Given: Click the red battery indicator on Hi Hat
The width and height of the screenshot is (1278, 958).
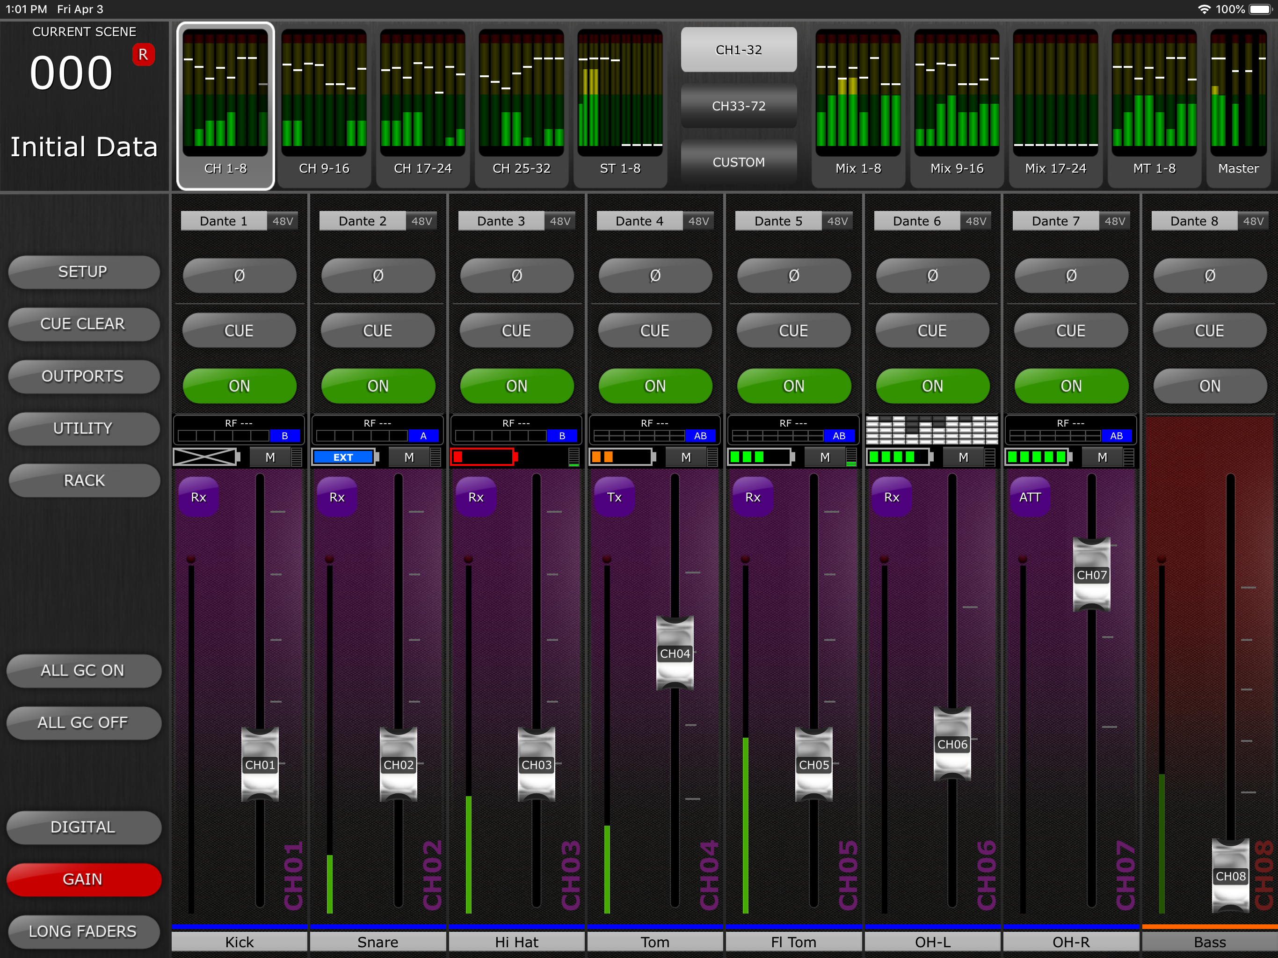Looking at the screenshot, I should point(483,457).
